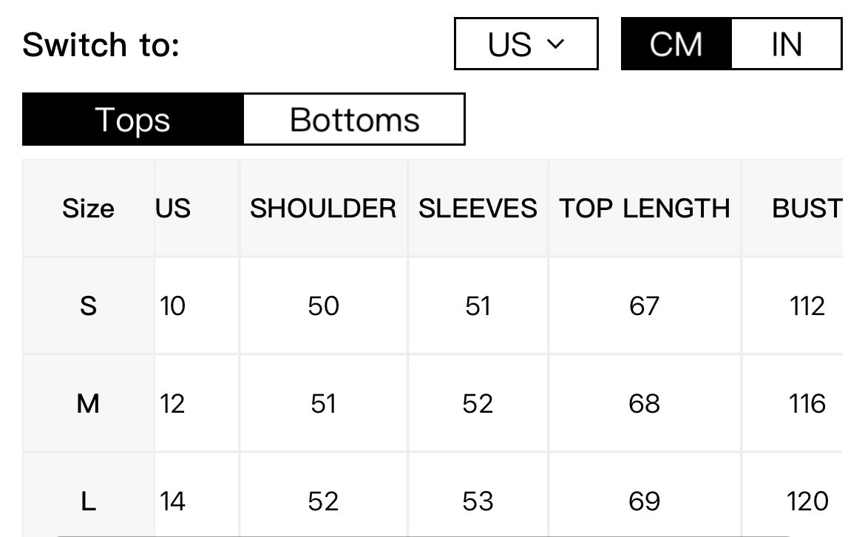
Task: Click the SHOULDER column header
Action: click(x=323, y=209)
